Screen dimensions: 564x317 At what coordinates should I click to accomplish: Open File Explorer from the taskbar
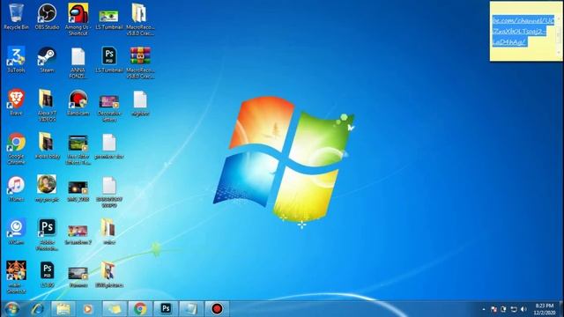[x=63, y=309]
